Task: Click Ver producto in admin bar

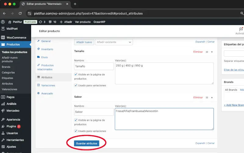Action: pos(83,22)
